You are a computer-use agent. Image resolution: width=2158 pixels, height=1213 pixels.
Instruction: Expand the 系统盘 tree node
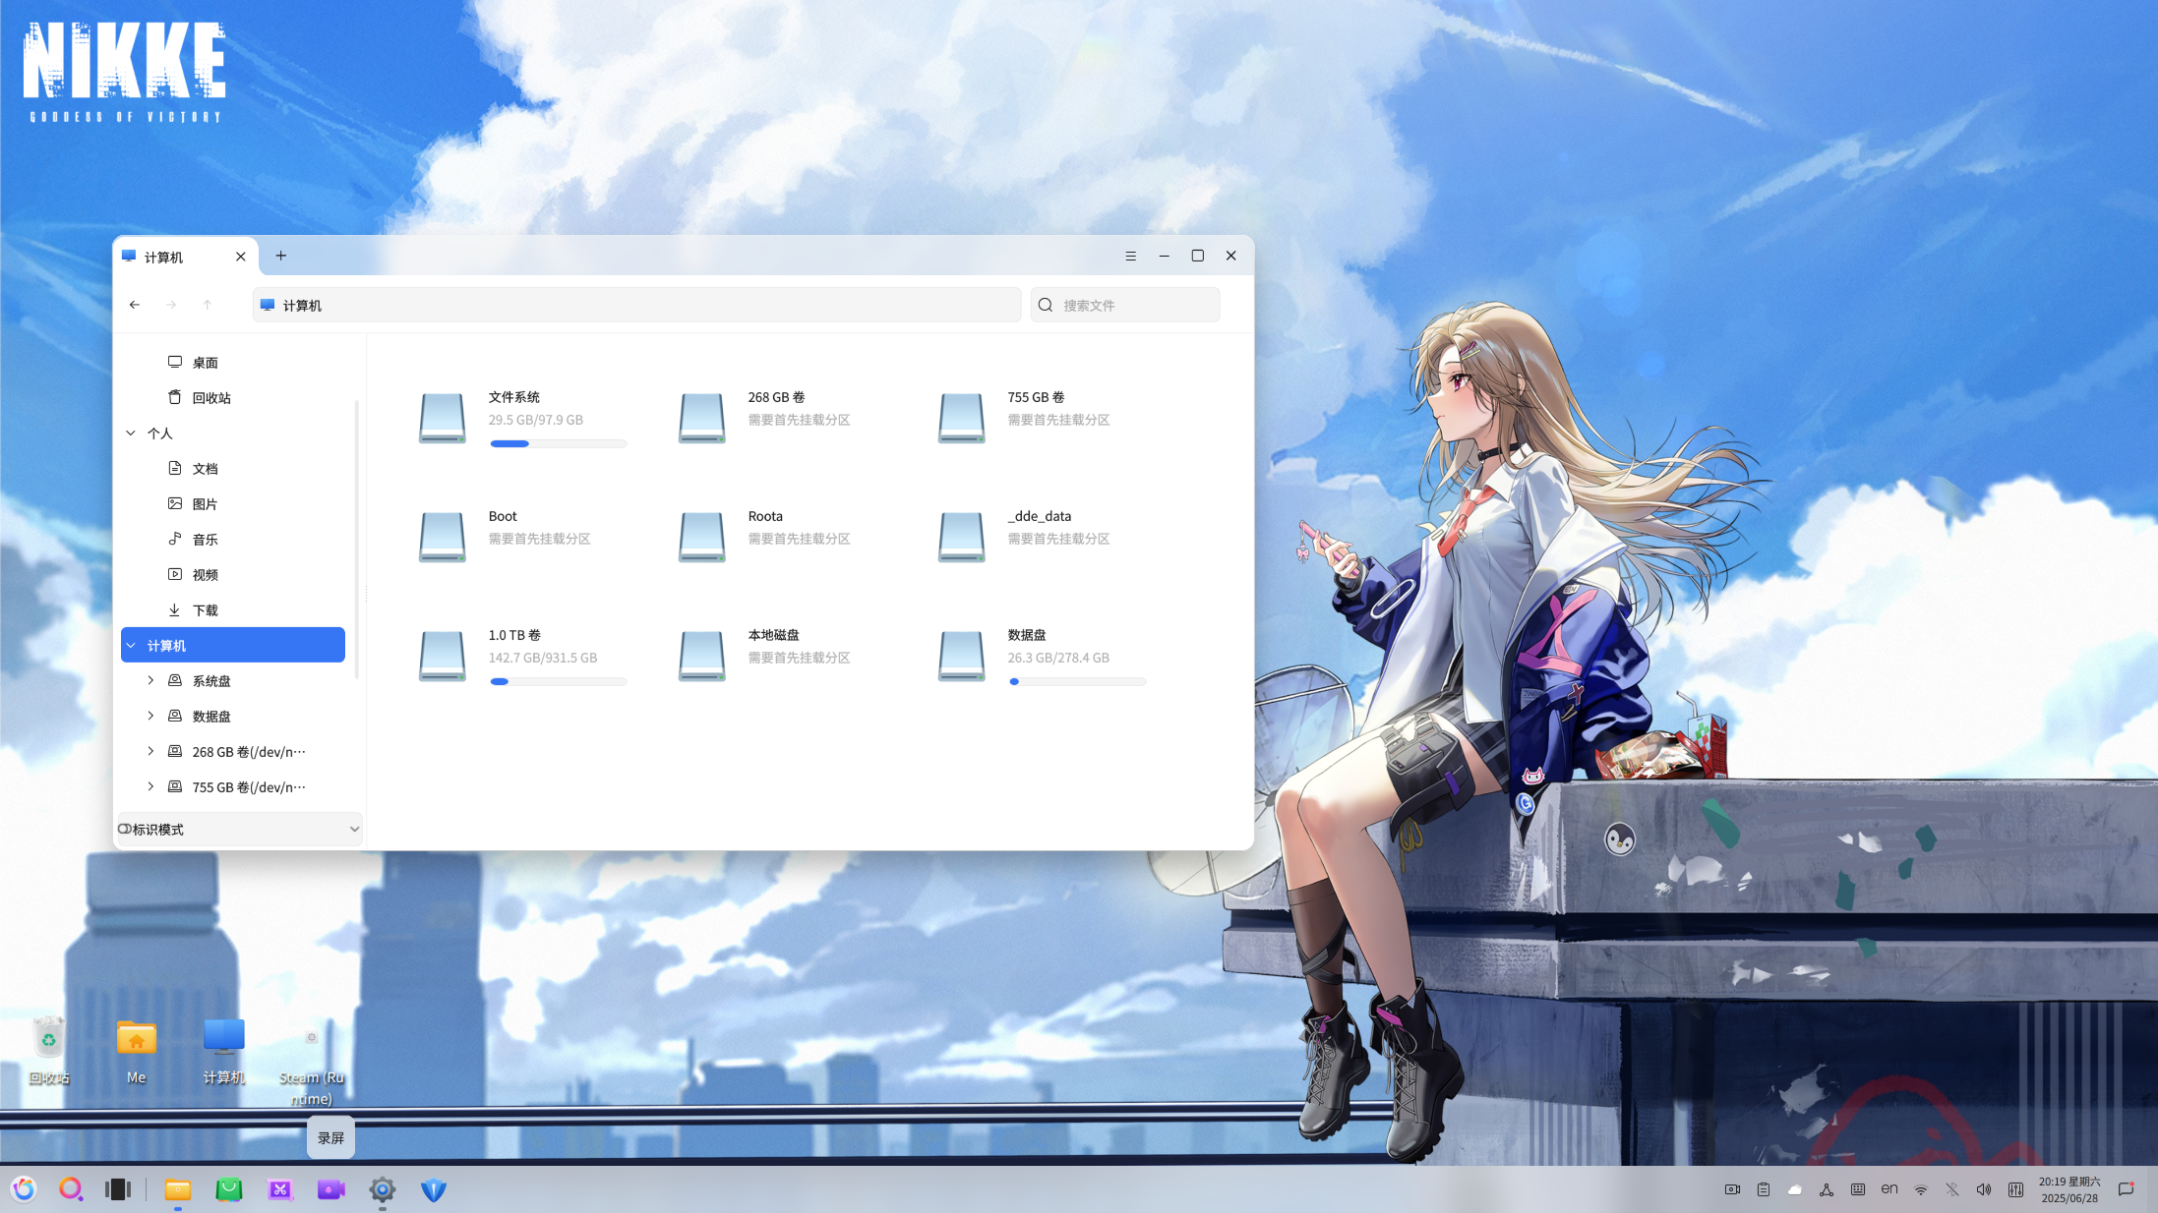point(150,680)
